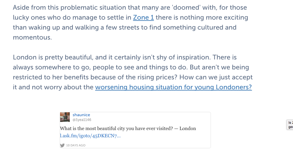Click the word 'momentous' in first paragraph
The width and height of the screenshot is (293, 153).
[x=32, y=37]
